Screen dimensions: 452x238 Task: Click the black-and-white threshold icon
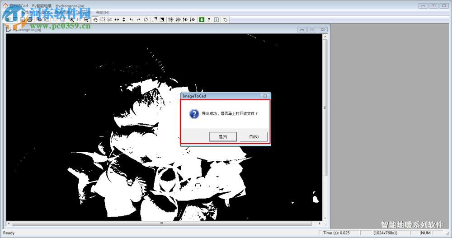click(162, 19)
